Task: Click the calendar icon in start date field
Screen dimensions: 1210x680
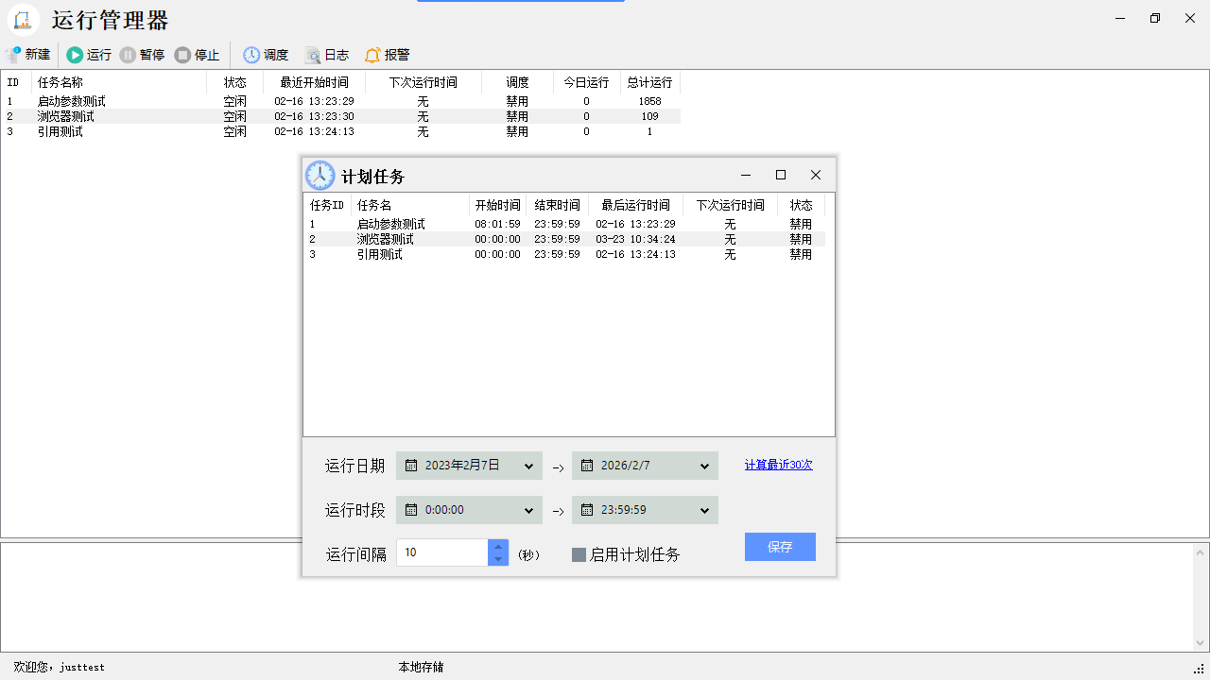Action: tap(410, 465)
